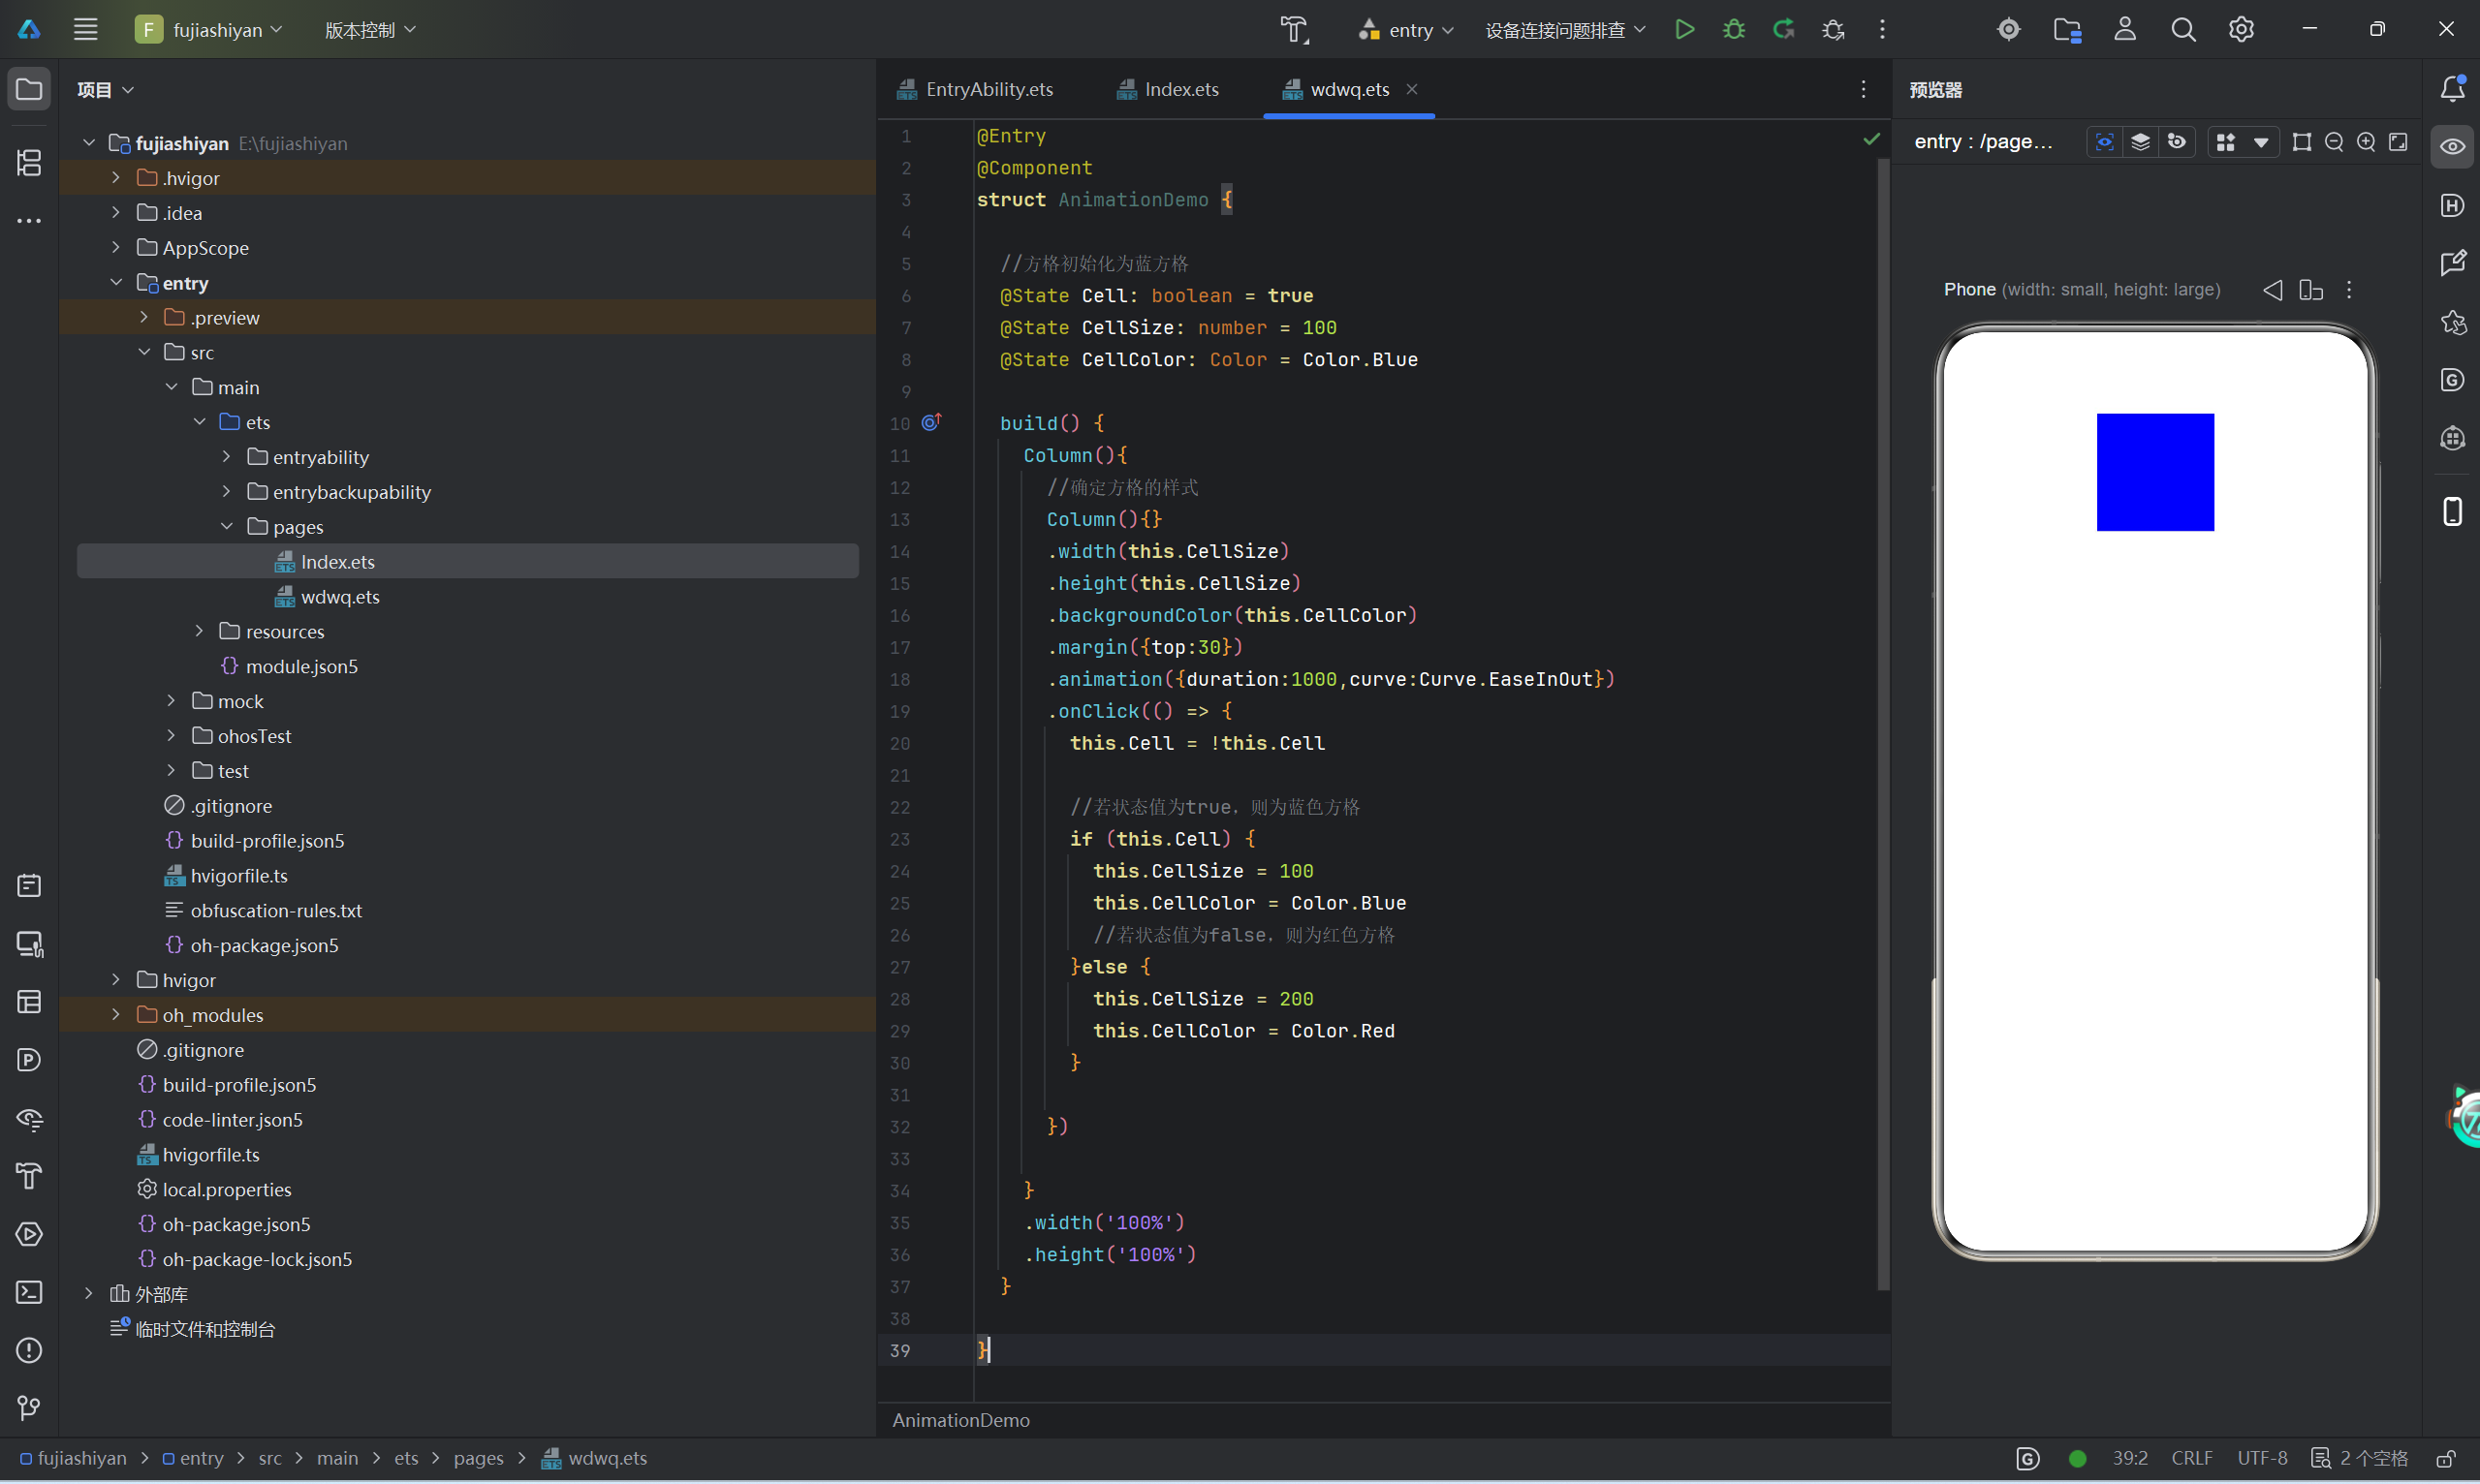Switch to the EntryAbility.ets tab
Viewport: 2480px width, 1484px height.
pos(975,89)
